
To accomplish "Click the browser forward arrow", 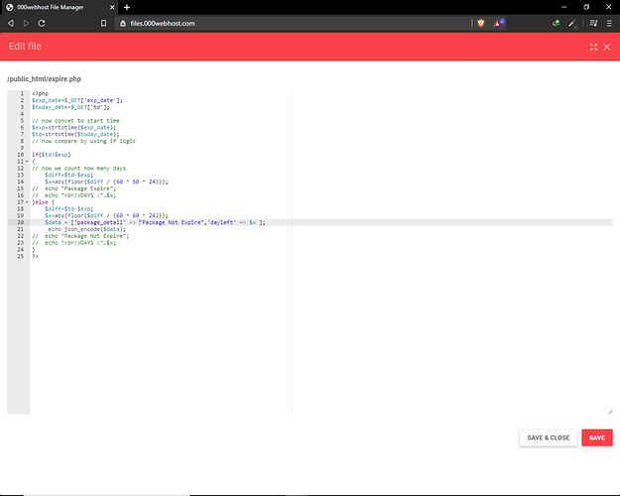I will pyautogui.click(x=26, y=24).
